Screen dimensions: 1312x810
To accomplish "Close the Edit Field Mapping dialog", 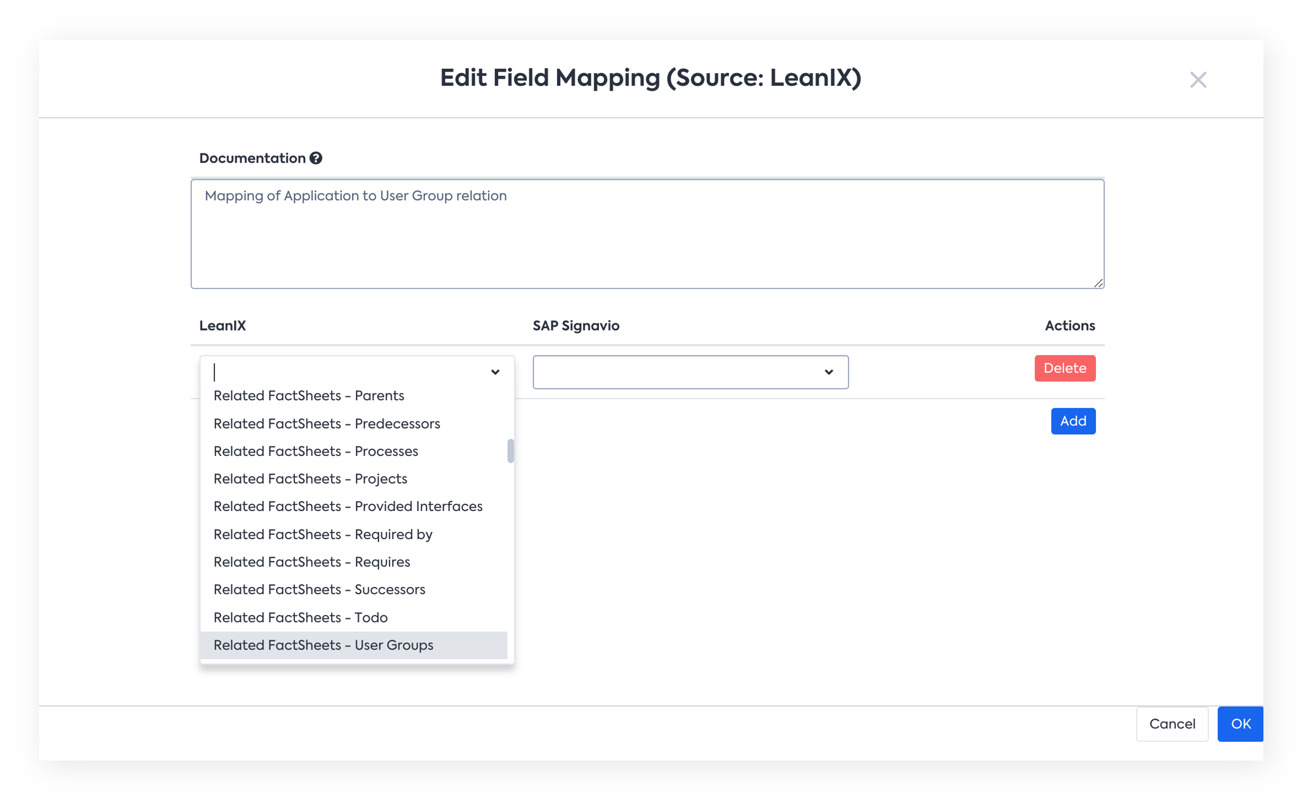I will pos(1198,80).
